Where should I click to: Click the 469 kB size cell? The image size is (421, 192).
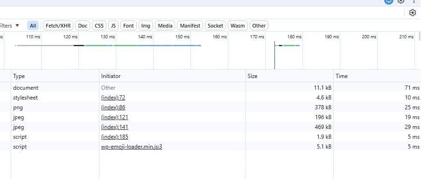click(x=289, y=127)
